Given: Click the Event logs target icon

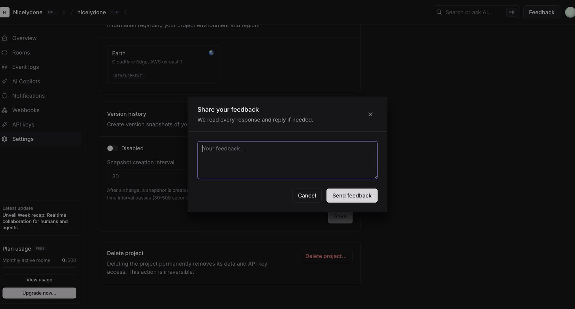Looking at the screenshot, I should 5,67.
